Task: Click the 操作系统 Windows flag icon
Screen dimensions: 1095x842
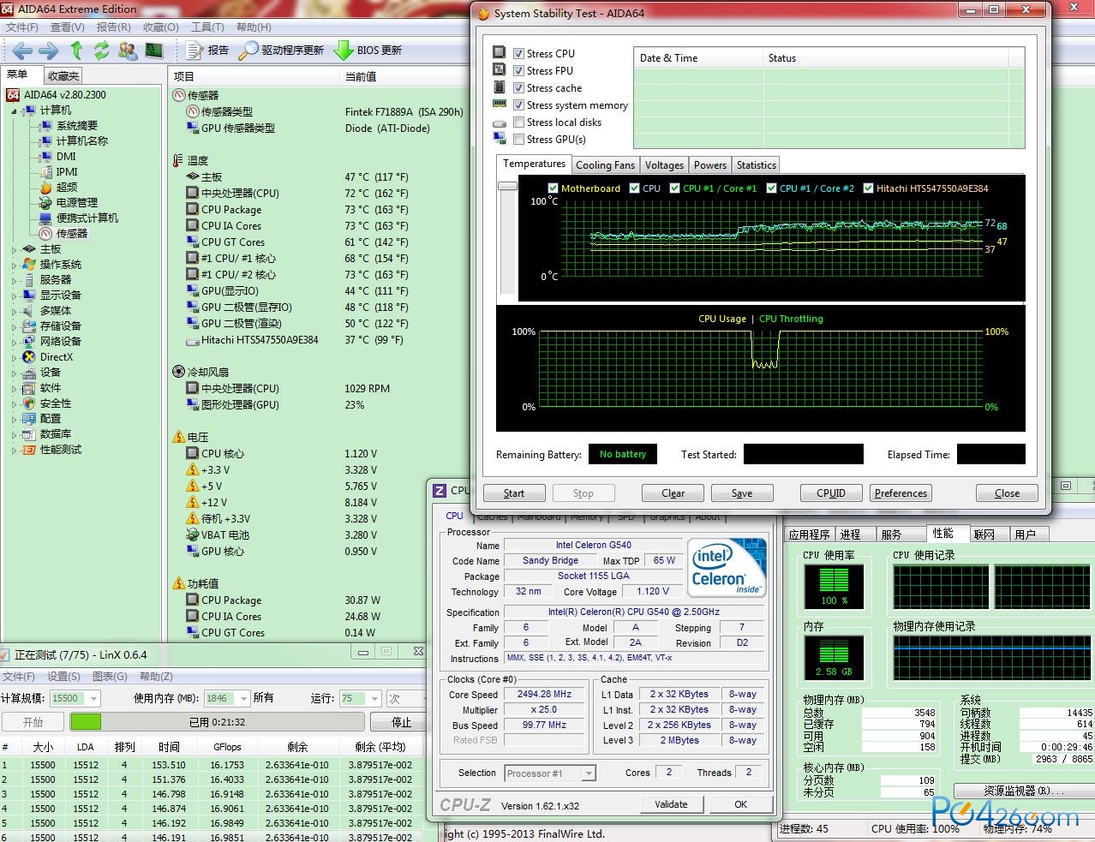Action: click(30, 265)
